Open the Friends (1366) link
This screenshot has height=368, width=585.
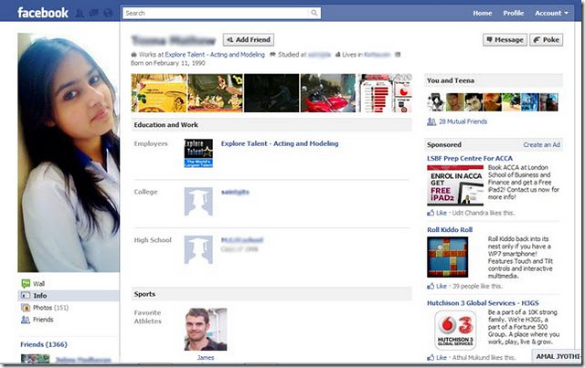[44, 344]
